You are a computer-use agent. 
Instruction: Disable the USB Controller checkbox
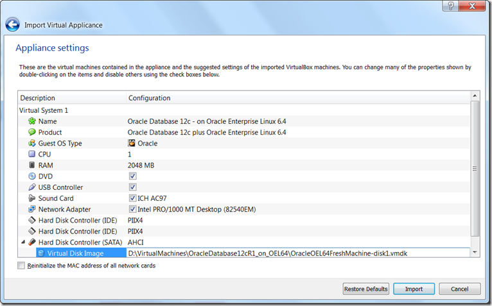(132, 187)
